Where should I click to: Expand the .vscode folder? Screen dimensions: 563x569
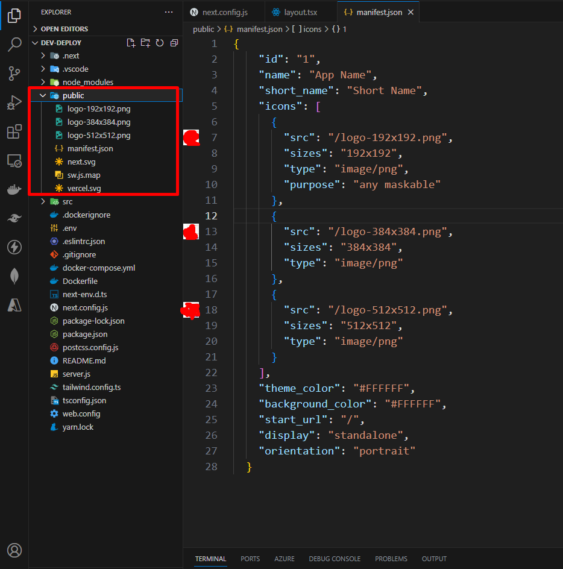pos(105,69)
